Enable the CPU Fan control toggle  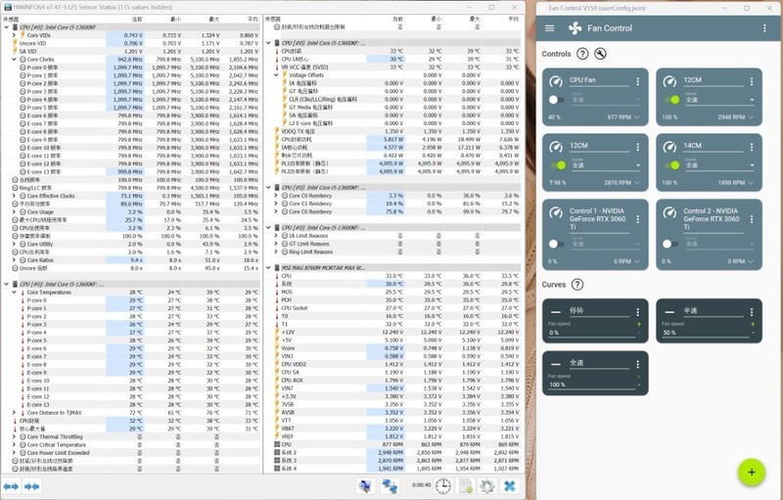click(555, 100)
